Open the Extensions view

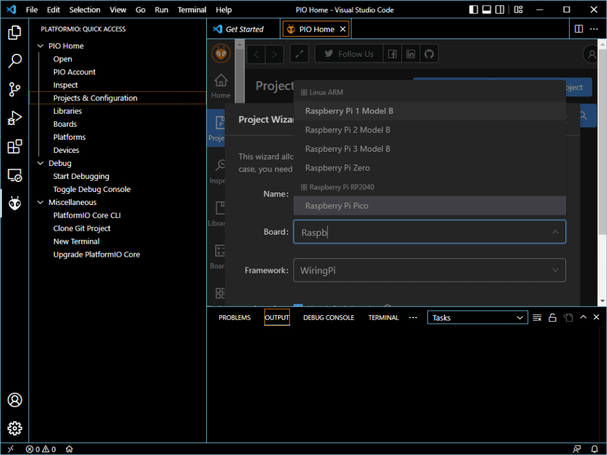pyautogui.click(x=14, y=147)
